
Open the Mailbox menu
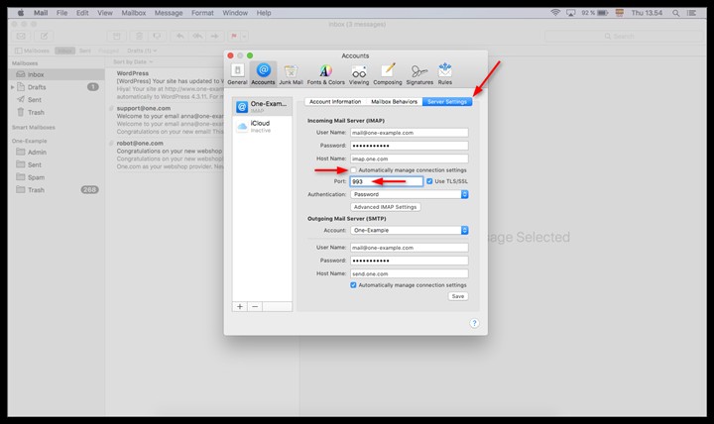tap(134, 13)
